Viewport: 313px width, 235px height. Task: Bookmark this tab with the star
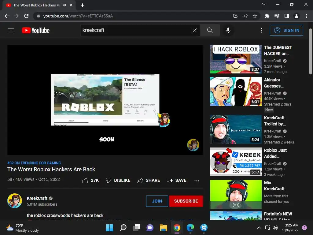pyautogui.click(x=255, y=16)
